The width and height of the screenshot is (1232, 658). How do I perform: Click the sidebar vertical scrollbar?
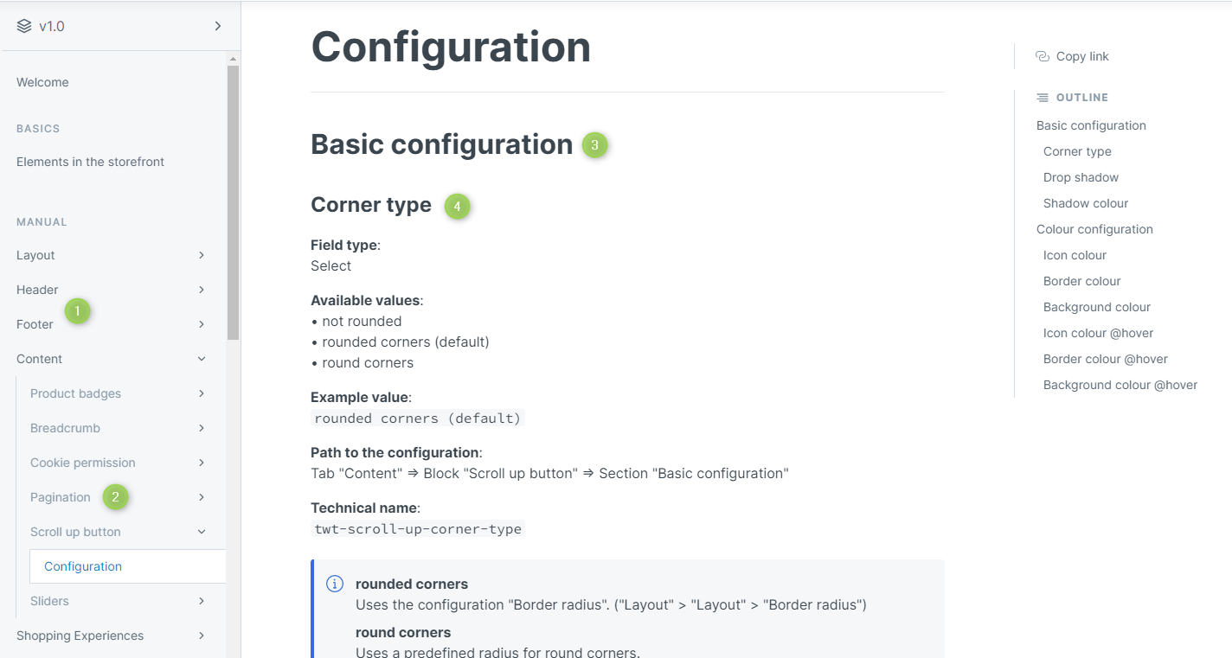tap(233, 203)
